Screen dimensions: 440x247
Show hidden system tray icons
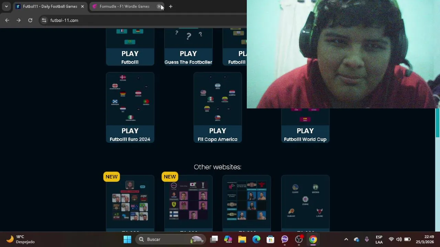(346, 239)
